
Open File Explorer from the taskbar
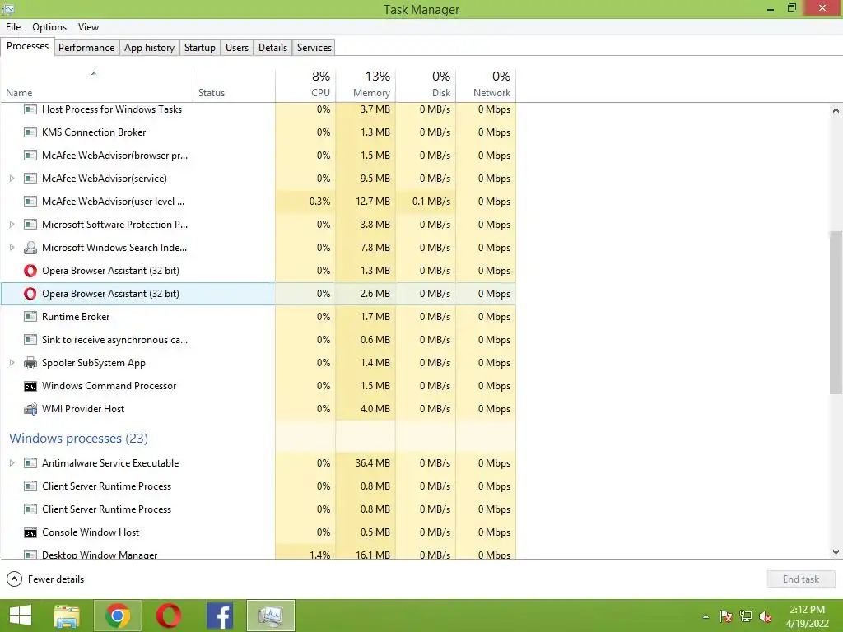click(67, 616)
